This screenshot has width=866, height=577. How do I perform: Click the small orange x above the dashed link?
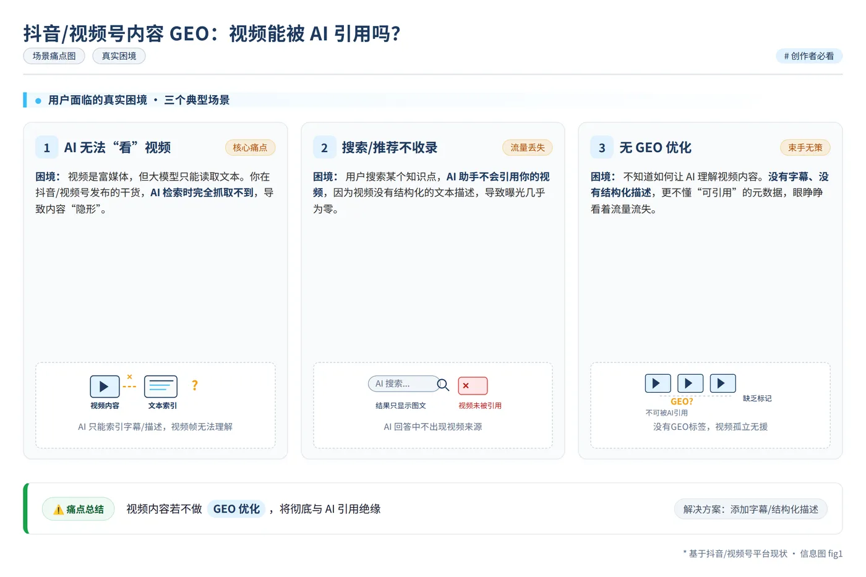[129, 377]
